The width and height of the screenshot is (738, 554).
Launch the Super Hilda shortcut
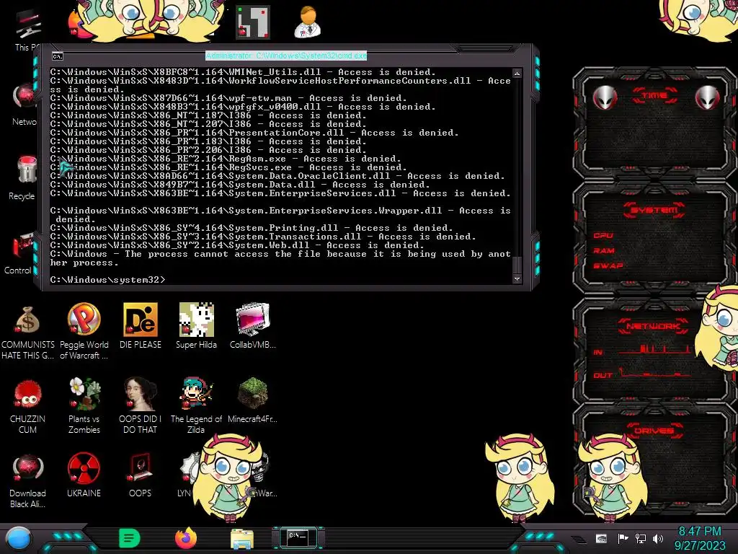pyautogui.click(x=196, y=326)
